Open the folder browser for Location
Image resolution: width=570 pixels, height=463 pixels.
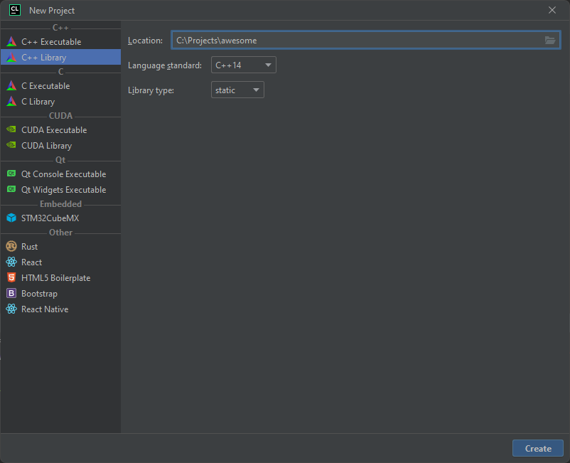click(x=549, y=40)
